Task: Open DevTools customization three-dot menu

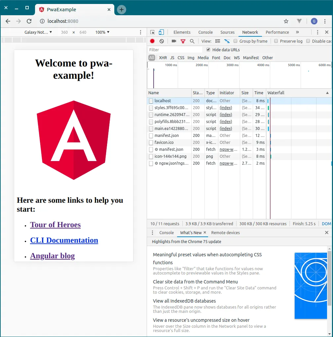Action: tap(317, 32)
